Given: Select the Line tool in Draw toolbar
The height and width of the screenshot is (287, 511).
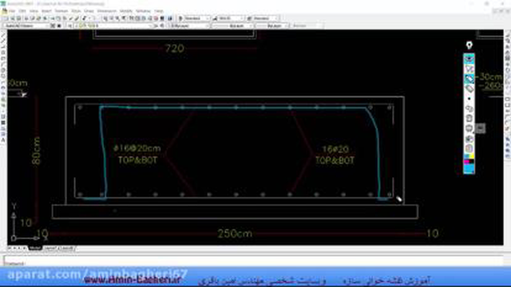Looking at the screenshot, I should coord(3,35).
